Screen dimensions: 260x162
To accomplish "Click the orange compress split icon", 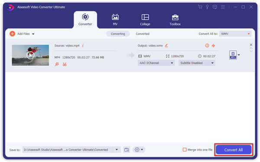I will pyautogui.click(x=213, y=45).
